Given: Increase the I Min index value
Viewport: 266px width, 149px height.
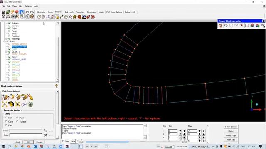Looking at the screenshot, I should tap(180, 131).
